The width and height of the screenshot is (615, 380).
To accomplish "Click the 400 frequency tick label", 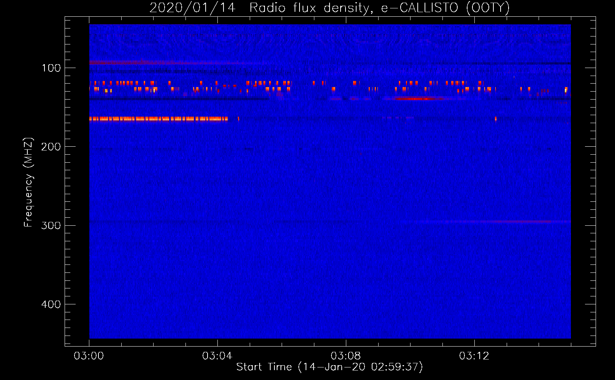I will click(51, 304).
